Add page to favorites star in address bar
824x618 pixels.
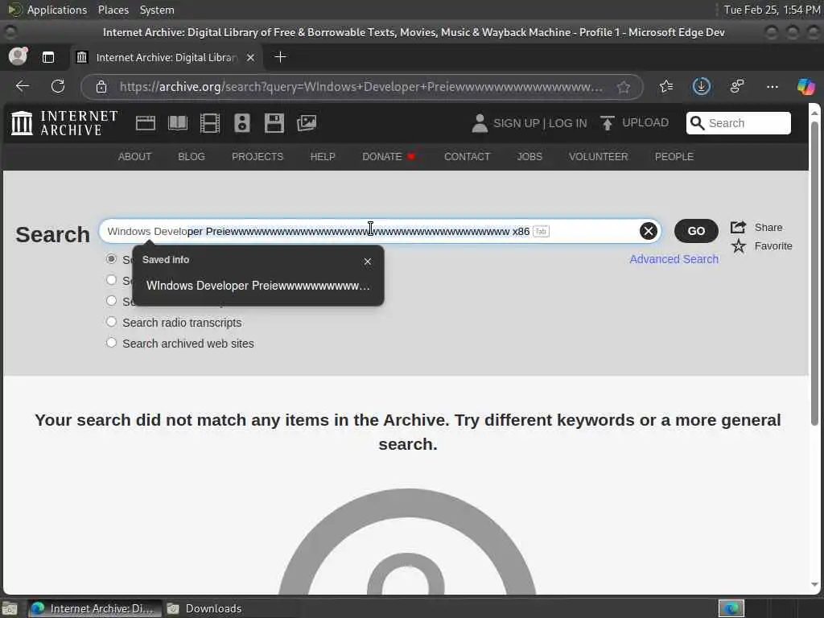(624, 87)
